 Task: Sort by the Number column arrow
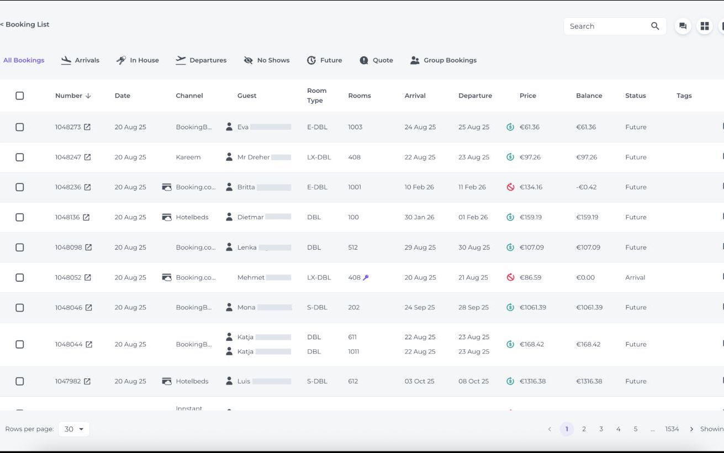88,96
